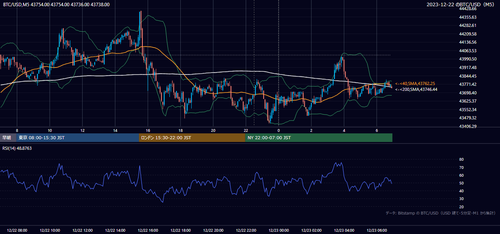Click the '12/22 14:00' time label
500x234 pixels.
[x=115, y=230]
